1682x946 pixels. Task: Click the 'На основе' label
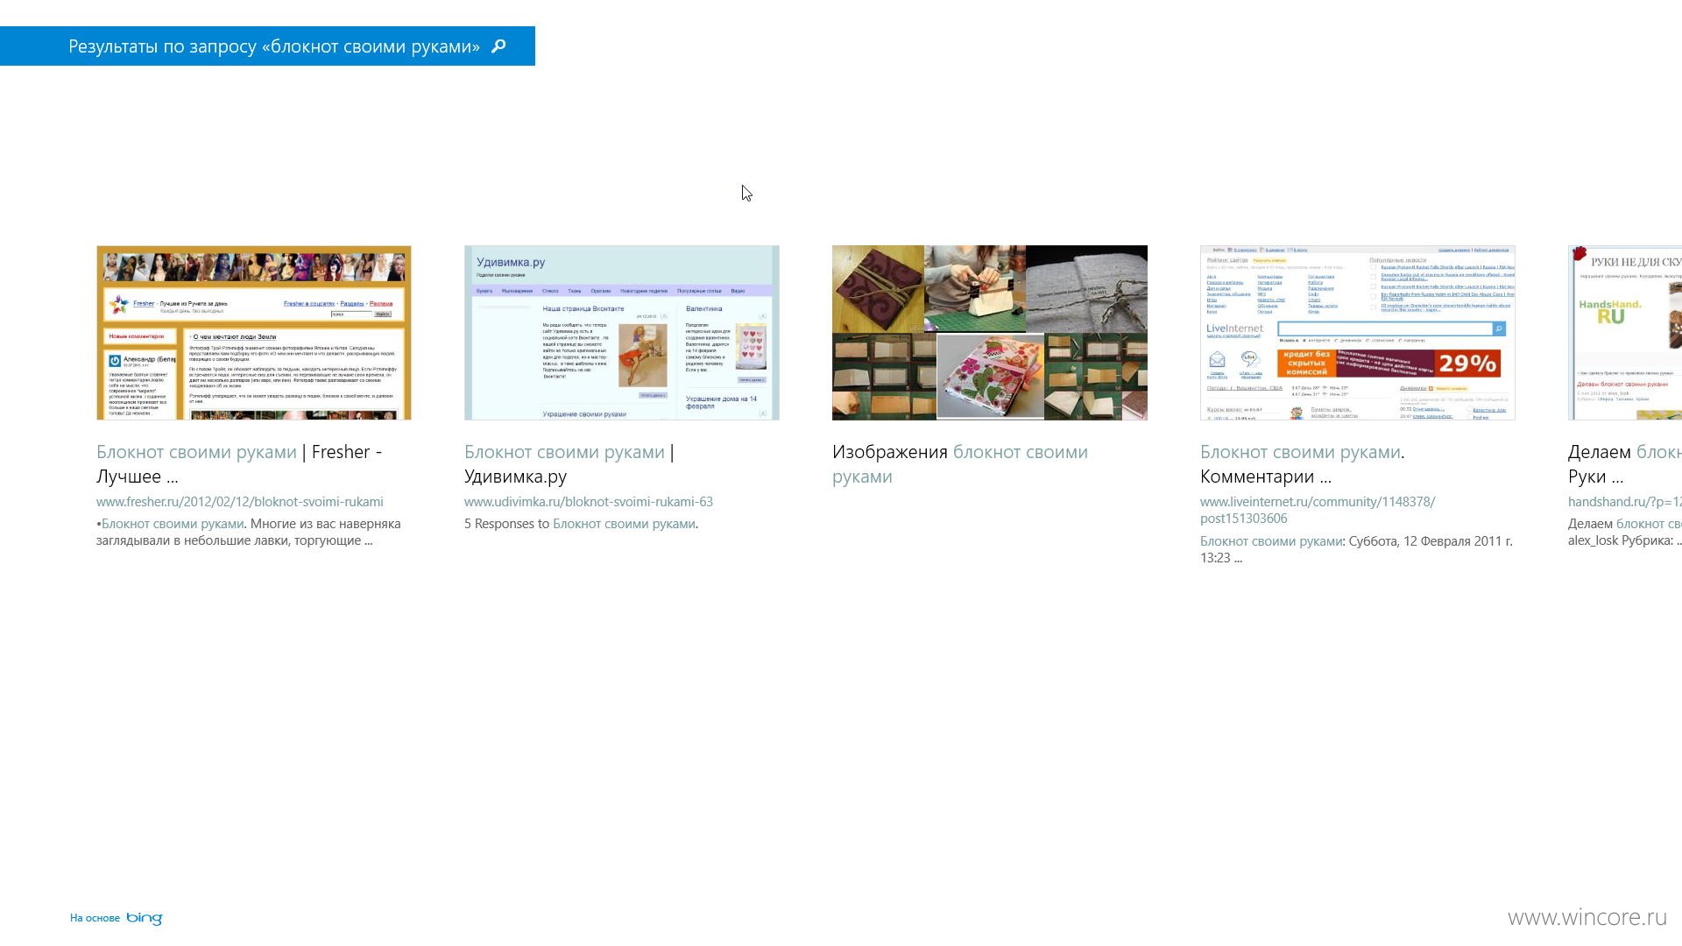(x=95, y=918)
